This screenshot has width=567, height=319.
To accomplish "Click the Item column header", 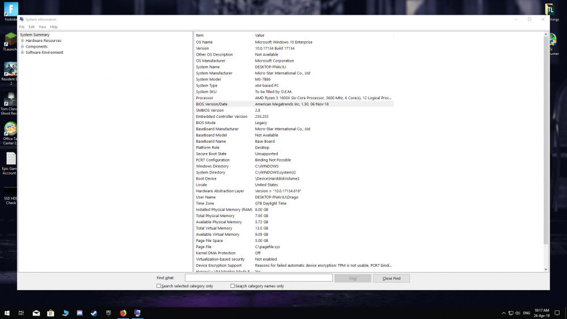I will coord(223,35).
